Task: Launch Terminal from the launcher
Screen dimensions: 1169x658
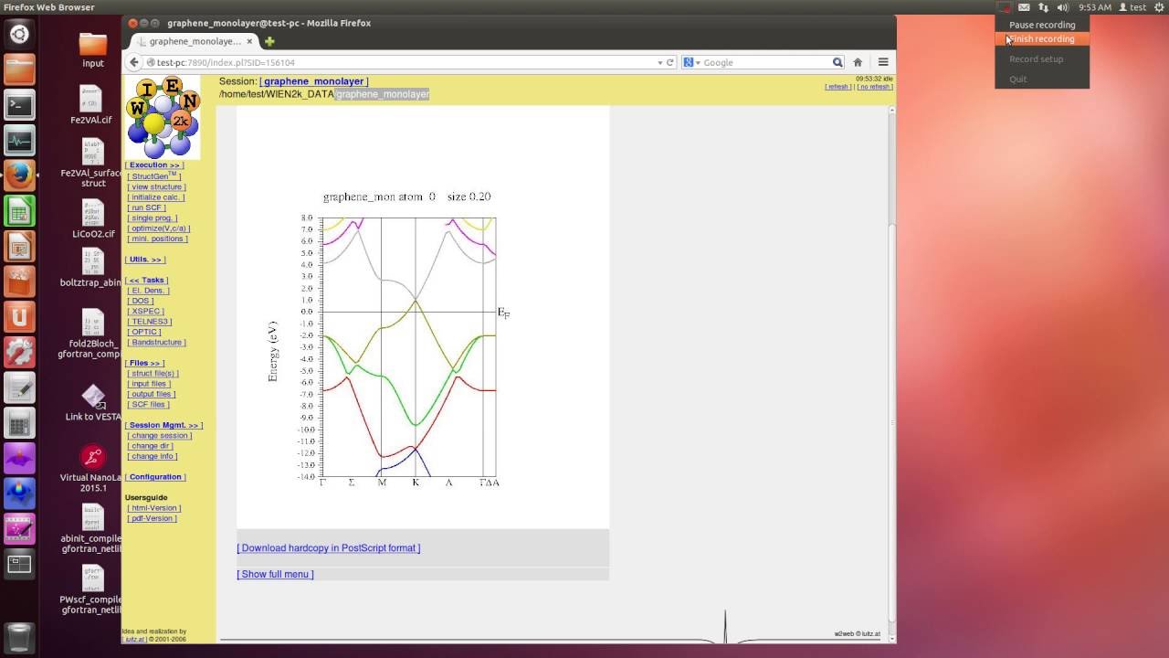Action: [x=19, y=105]
